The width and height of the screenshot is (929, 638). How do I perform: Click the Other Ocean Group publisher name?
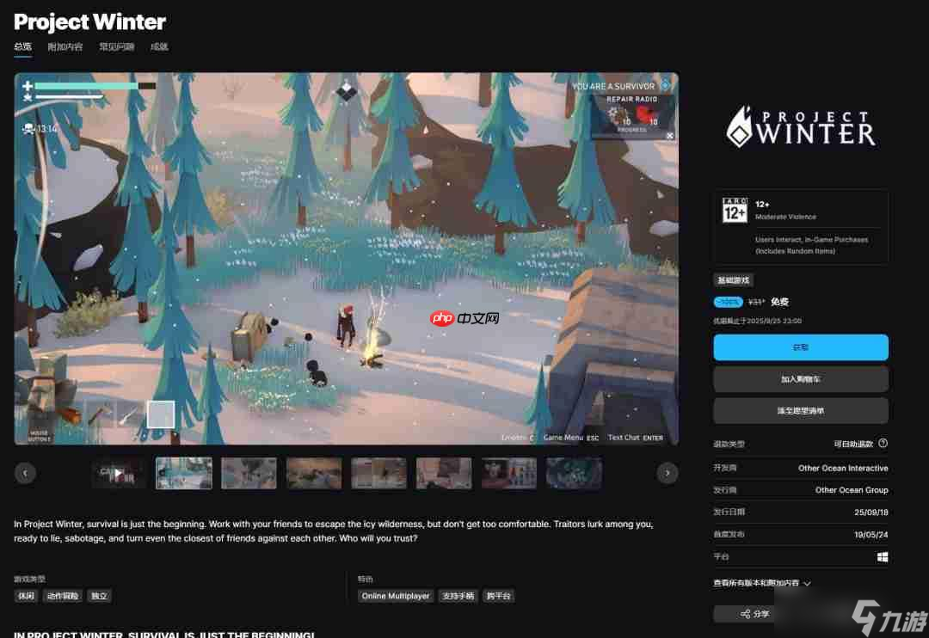coord(852,490)
